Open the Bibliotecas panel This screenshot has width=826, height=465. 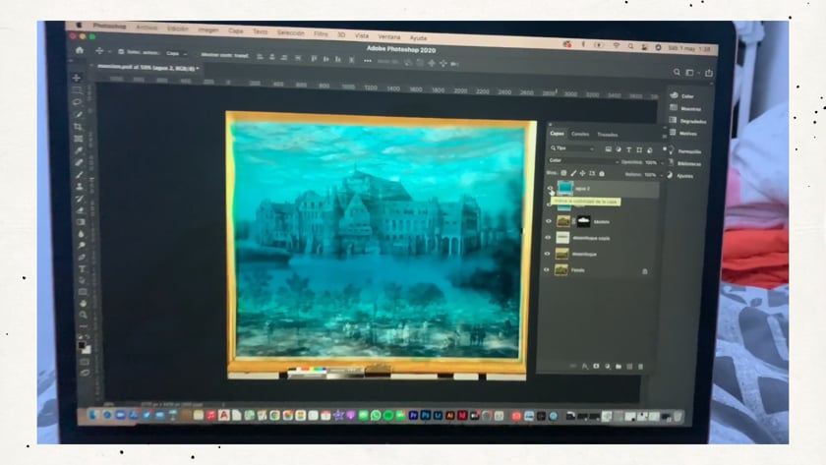[684, 163]
